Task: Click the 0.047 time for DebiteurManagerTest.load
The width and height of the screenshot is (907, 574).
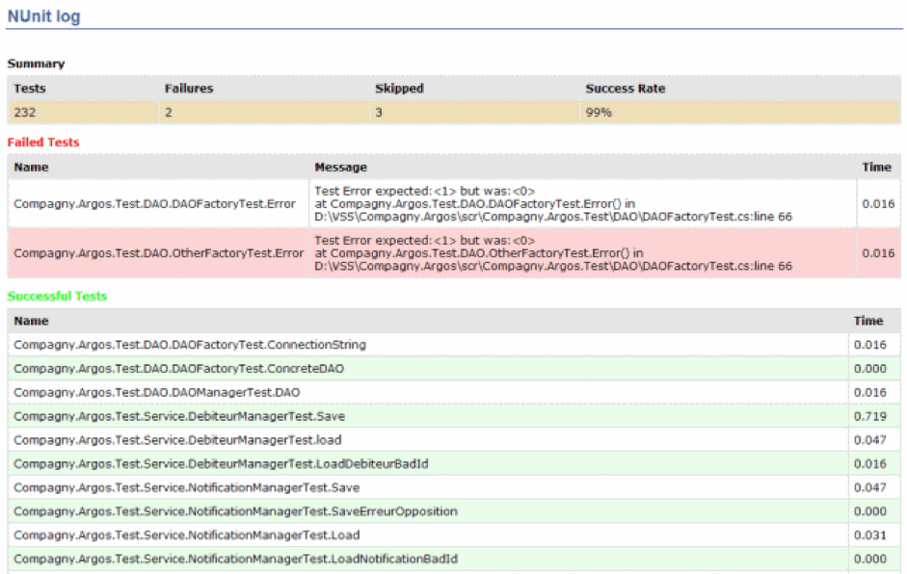Action: (x=870, y=440)
